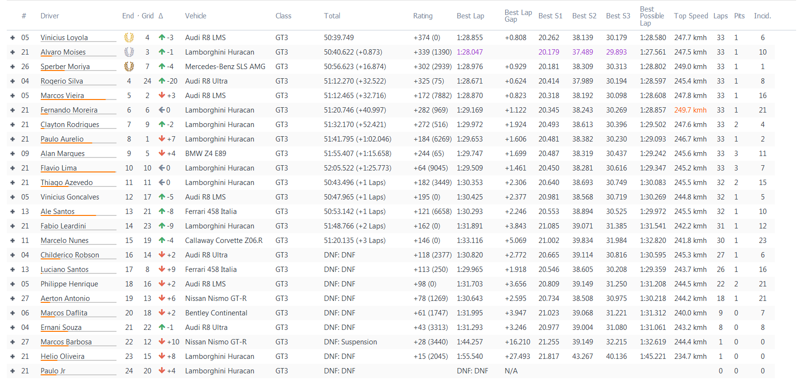Click grey left arrow in Flavio Lima row
The height and width of the screenshot is (384, 800).
(x=162, y=168)
